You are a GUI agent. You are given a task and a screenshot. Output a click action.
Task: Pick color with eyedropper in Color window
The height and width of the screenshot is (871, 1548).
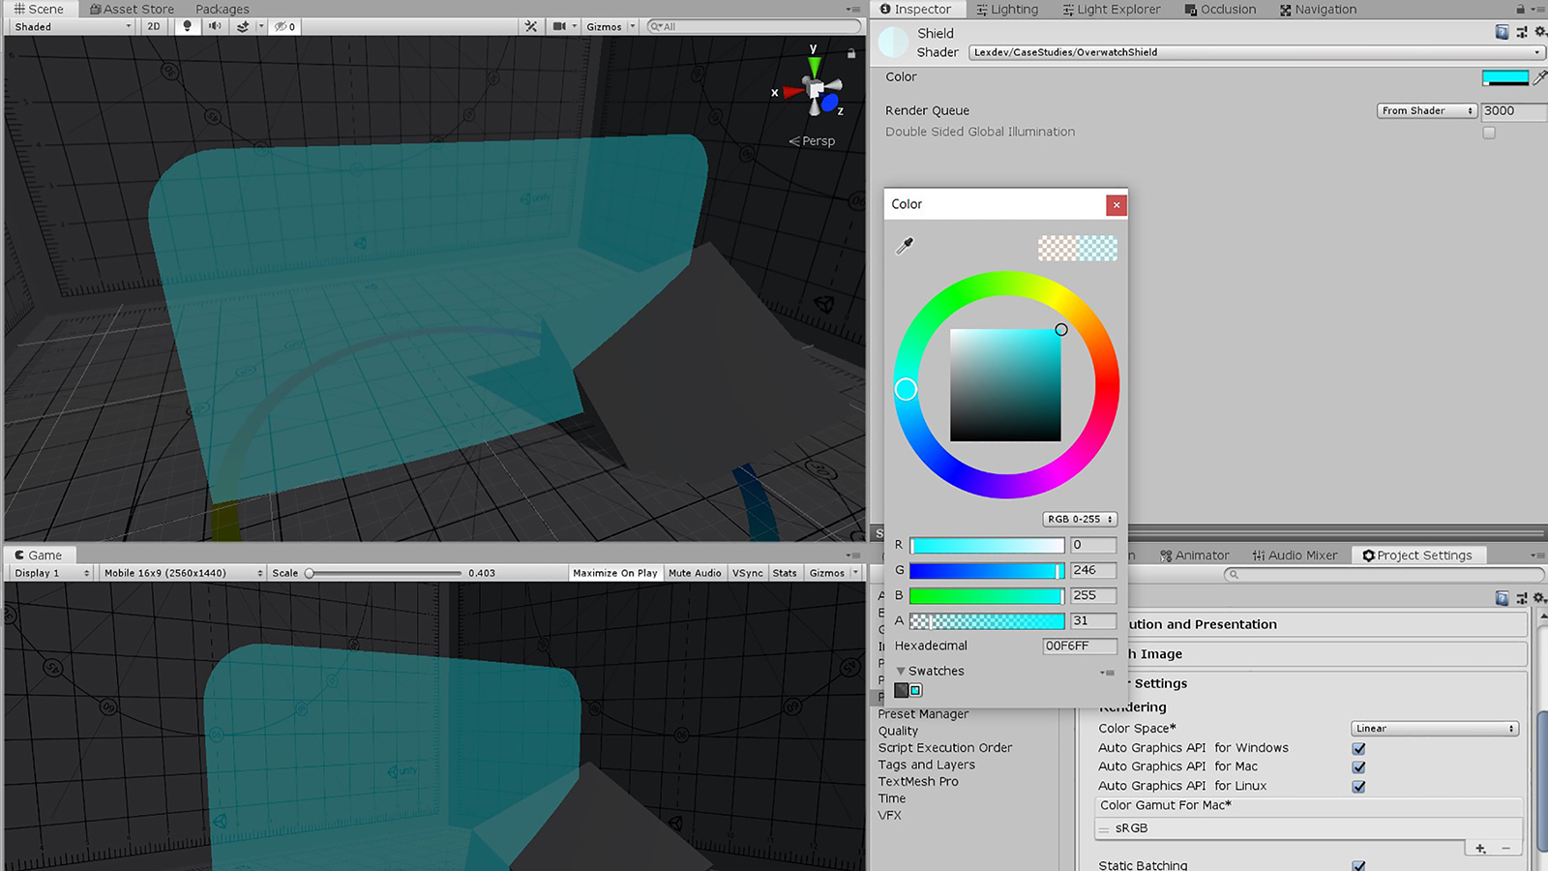tap(905, 246)
